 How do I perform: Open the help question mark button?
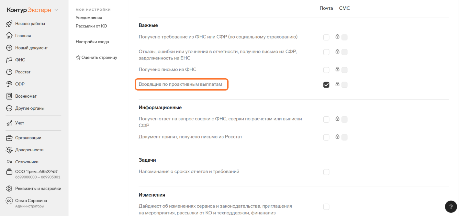[x=451, y=207]
